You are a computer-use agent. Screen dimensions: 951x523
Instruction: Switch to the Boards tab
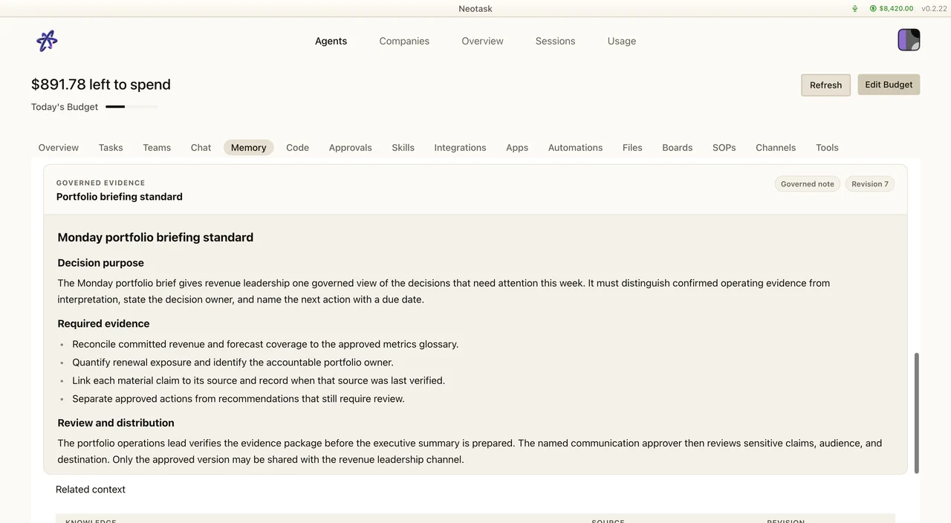[677, 148]
